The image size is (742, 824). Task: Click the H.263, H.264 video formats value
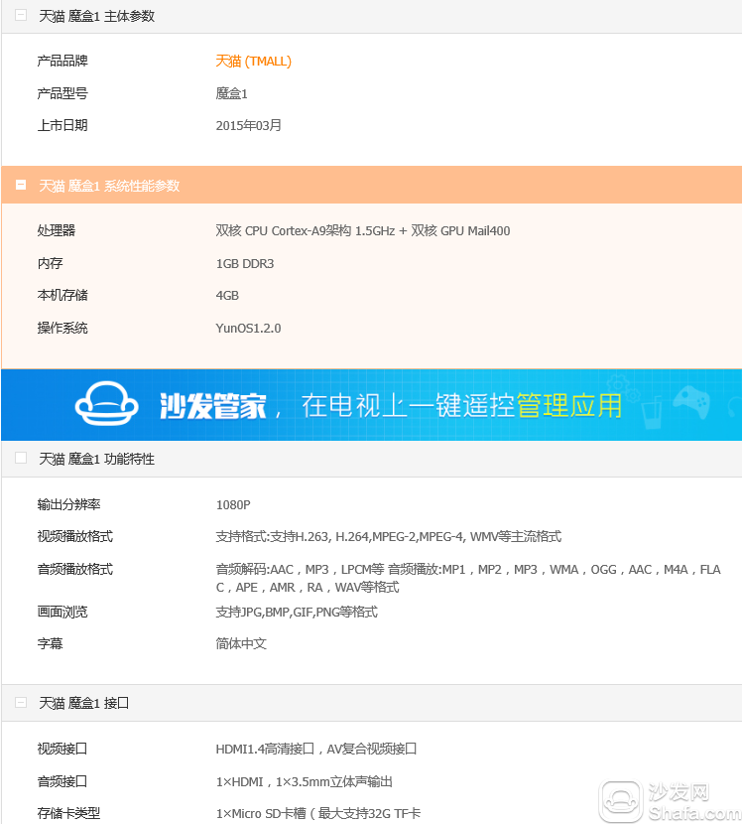pos(389,536)
